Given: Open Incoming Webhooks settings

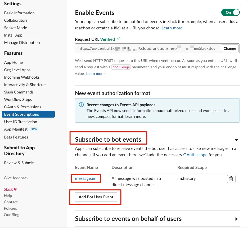Looking at the screenshot, I should coord(22,77).
